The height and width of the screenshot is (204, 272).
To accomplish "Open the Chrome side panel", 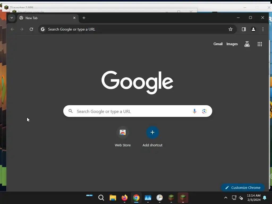I will (x=244, y=29).
